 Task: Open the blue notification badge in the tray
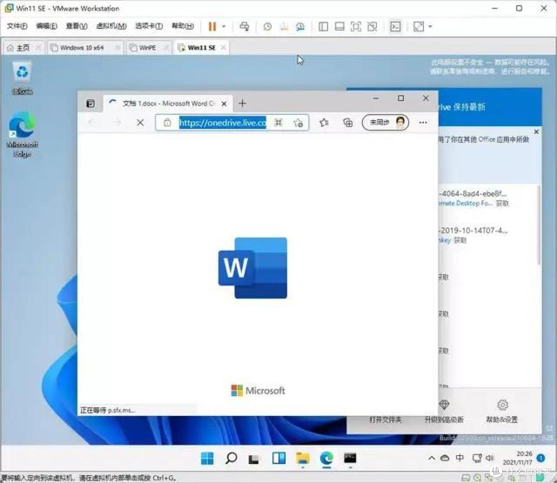540,458
